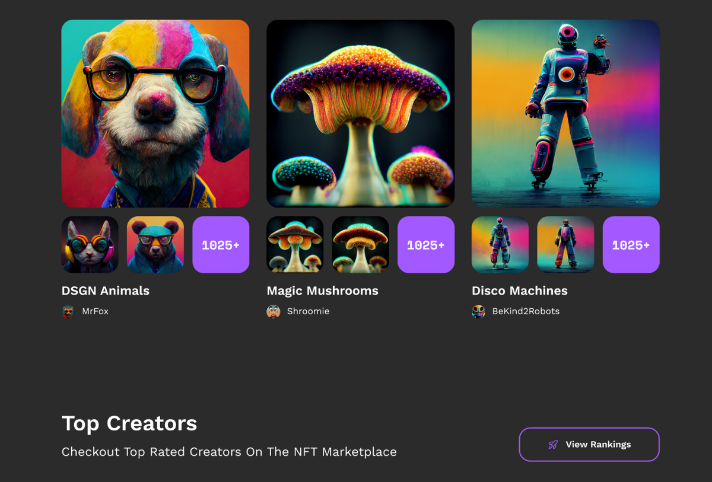Click the MrFox creator avatar icon
The width and height of the screenshot is (712, 482).
coord(68,311)
